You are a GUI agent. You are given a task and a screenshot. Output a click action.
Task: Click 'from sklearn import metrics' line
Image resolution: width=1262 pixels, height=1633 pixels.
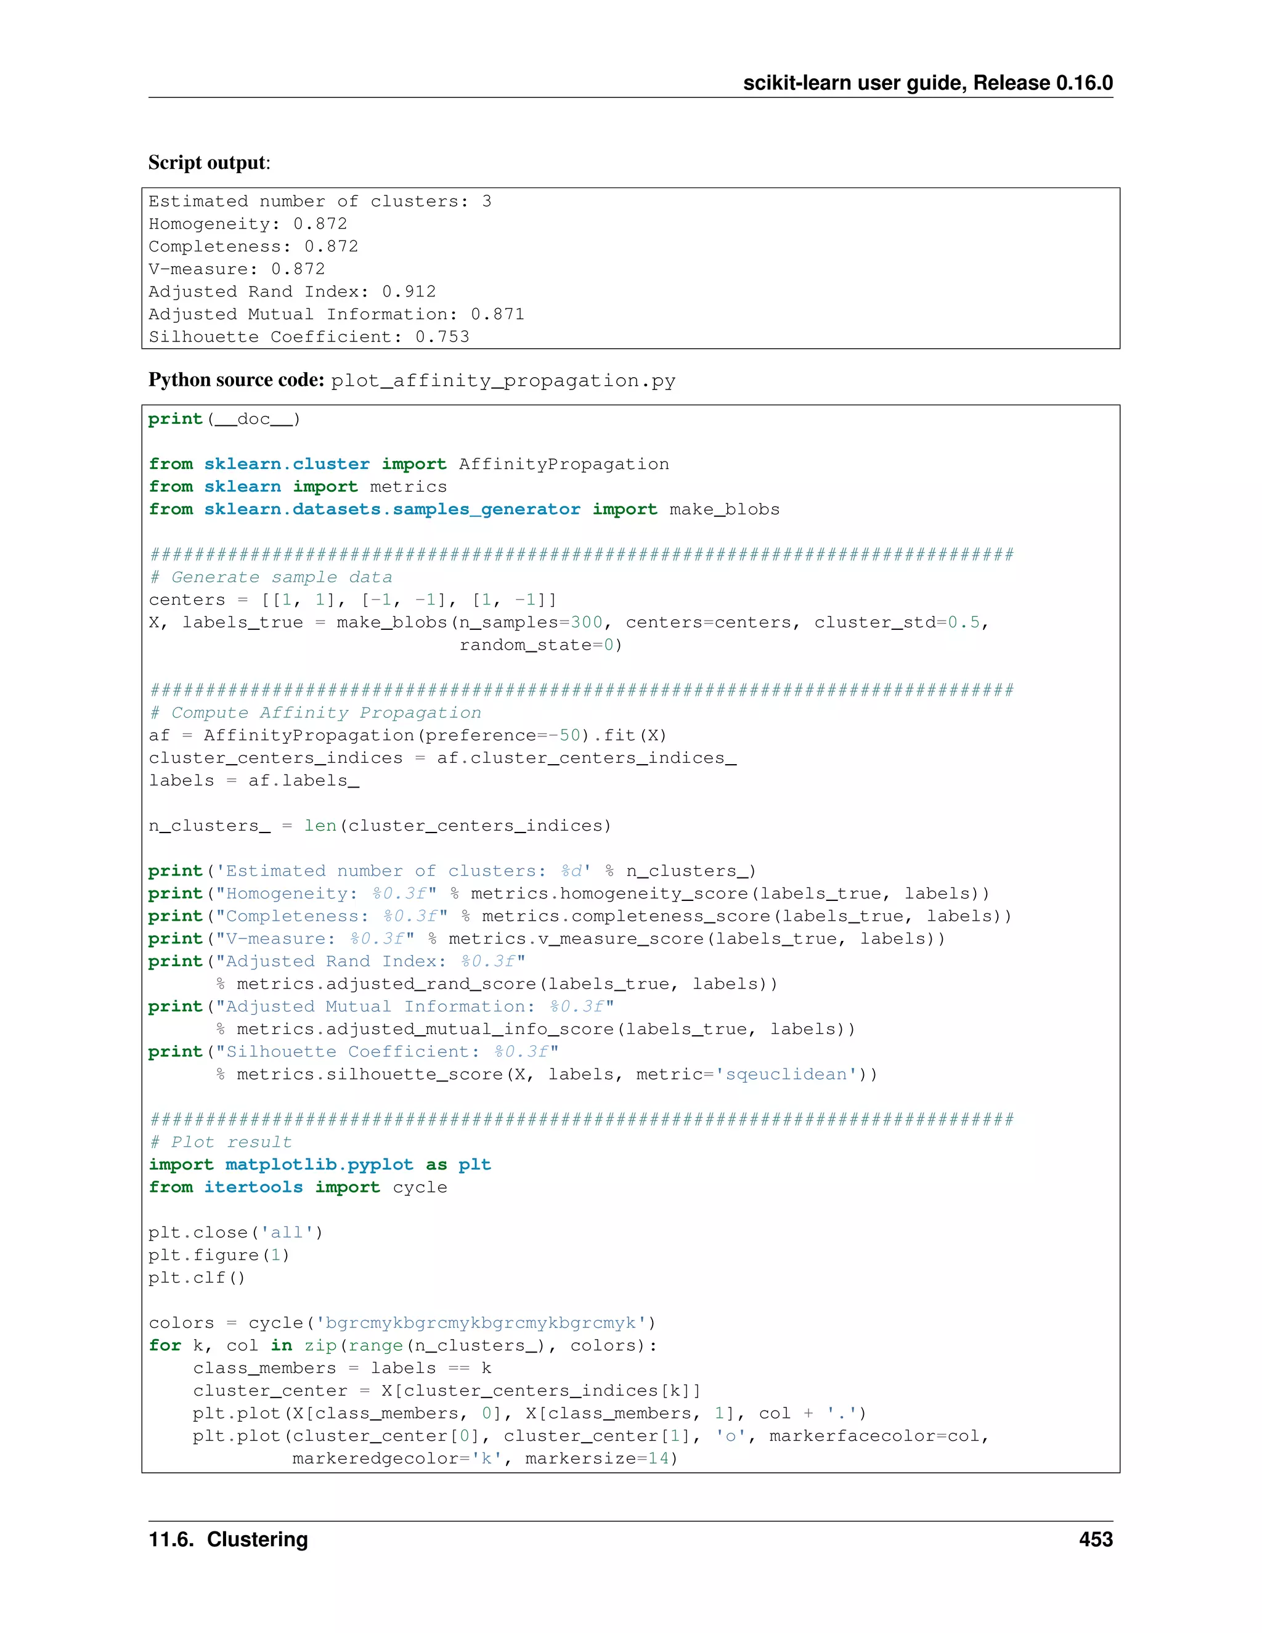[x=298, y=486]
